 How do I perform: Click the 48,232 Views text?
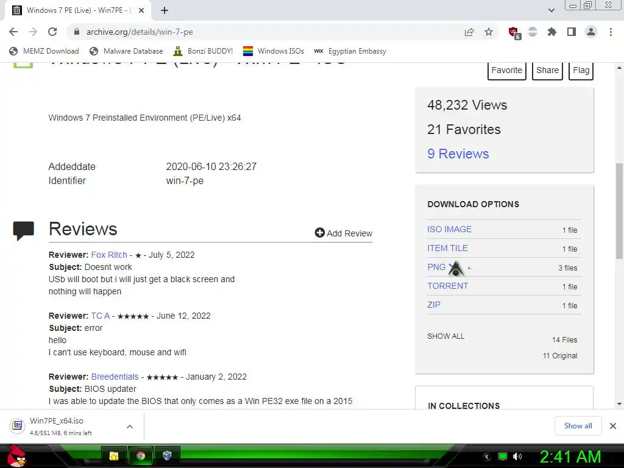tap(467, 105)
